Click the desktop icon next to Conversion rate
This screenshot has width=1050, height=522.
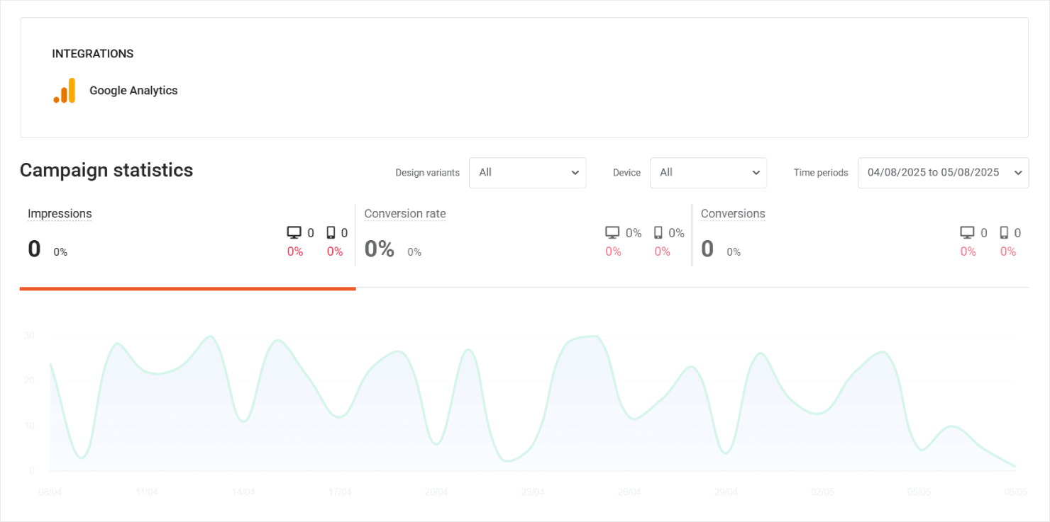(x=612, y=232)
